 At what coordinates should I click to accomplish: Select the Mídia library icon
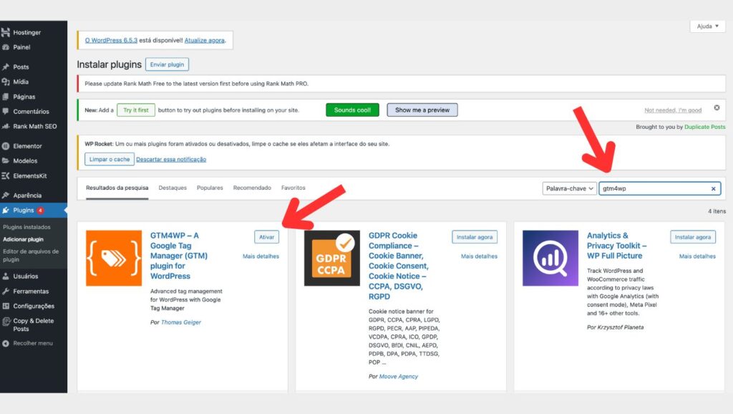click(x=7, y=82)
